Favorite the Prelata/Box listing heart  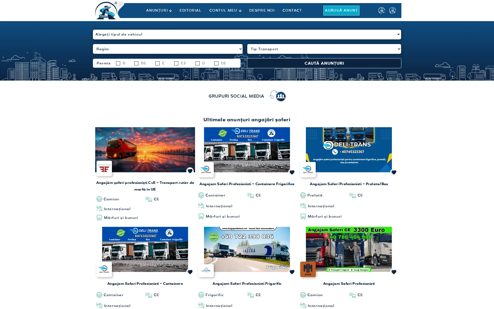(x=394, y=172)
